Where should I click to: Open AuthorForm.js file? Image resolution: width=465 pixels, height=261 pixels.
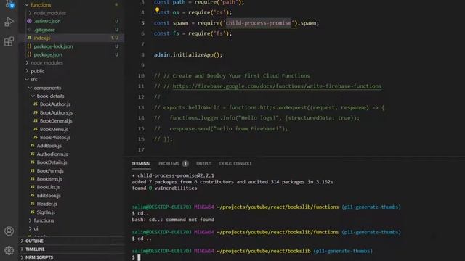pyautogui.click(x=52, y=154)
